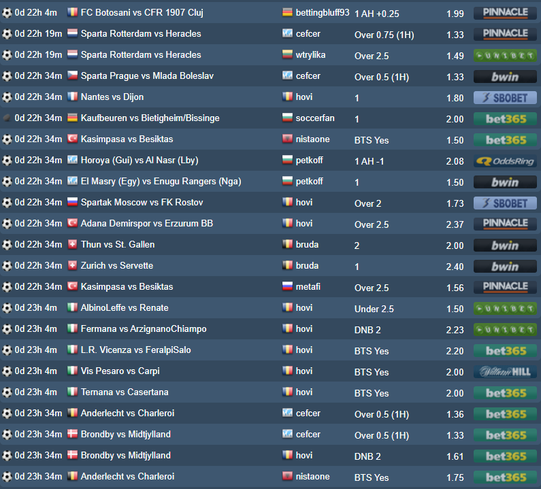Open Ternana vs Casertana match
Viewport: 541px width, 489px height.
pos(125,392)
